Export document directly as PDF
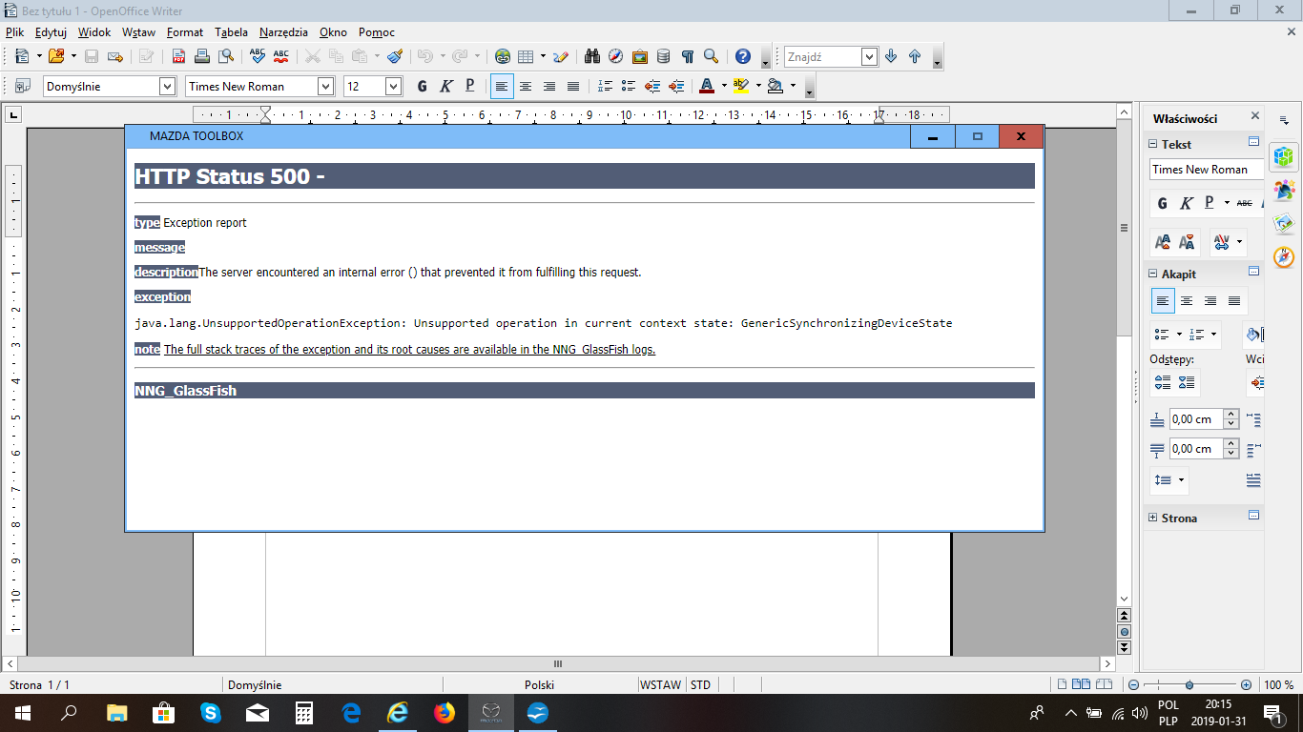1303x732 pixels. point(178,56)
